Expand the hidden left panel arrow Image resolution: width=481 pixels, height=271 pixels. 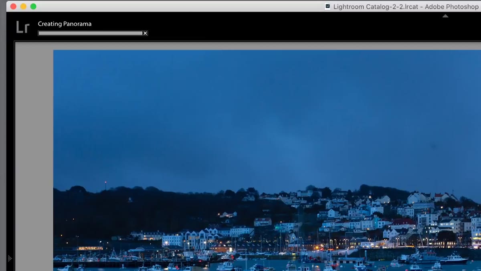[10, 259]
